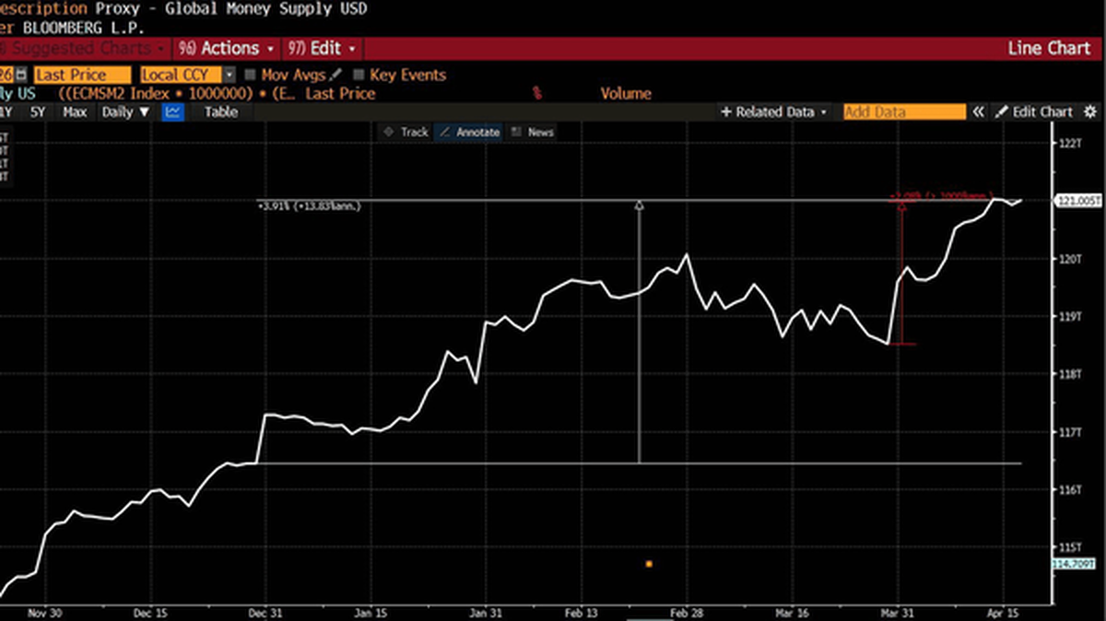Click the Add Data input field

(x=903, y=111)
